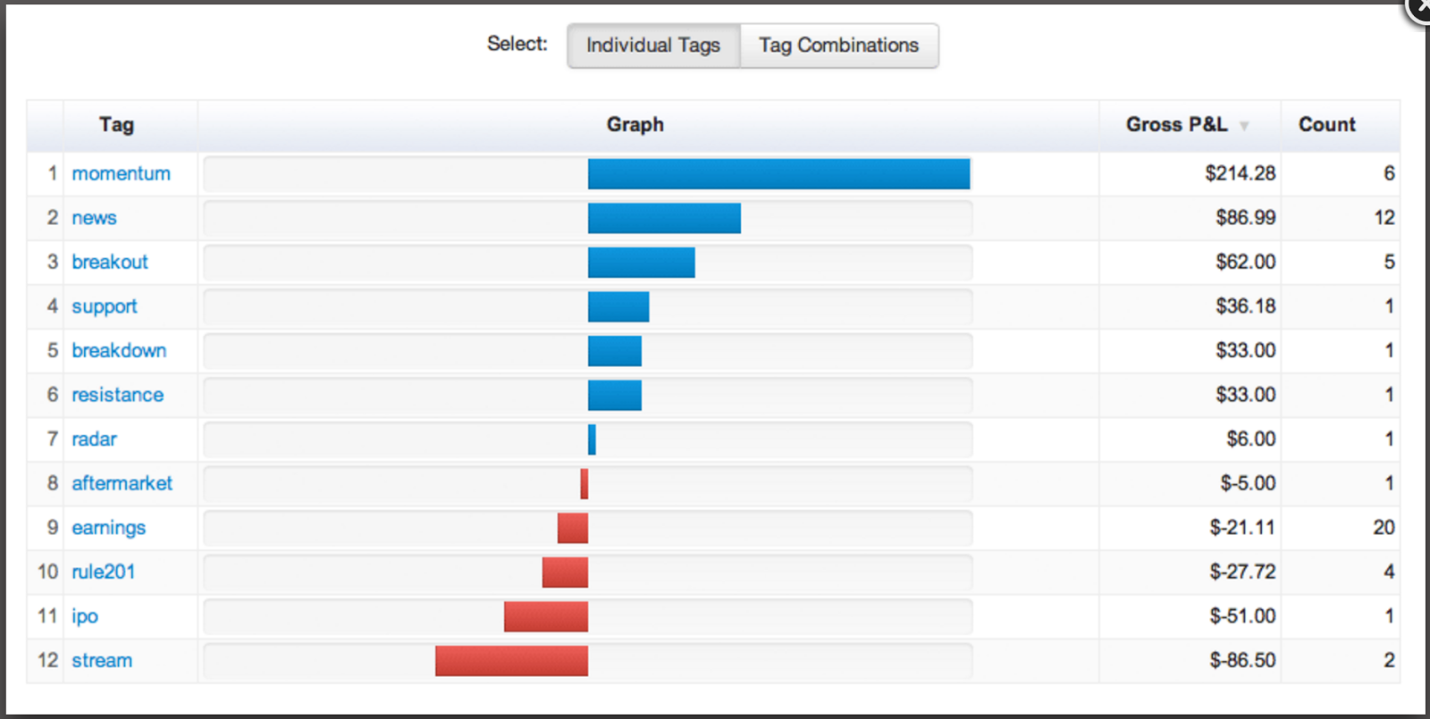Image resolution: width=1430 pixels, height=719 pixels.
Task: Click the Tag column header
Action: 116,125
